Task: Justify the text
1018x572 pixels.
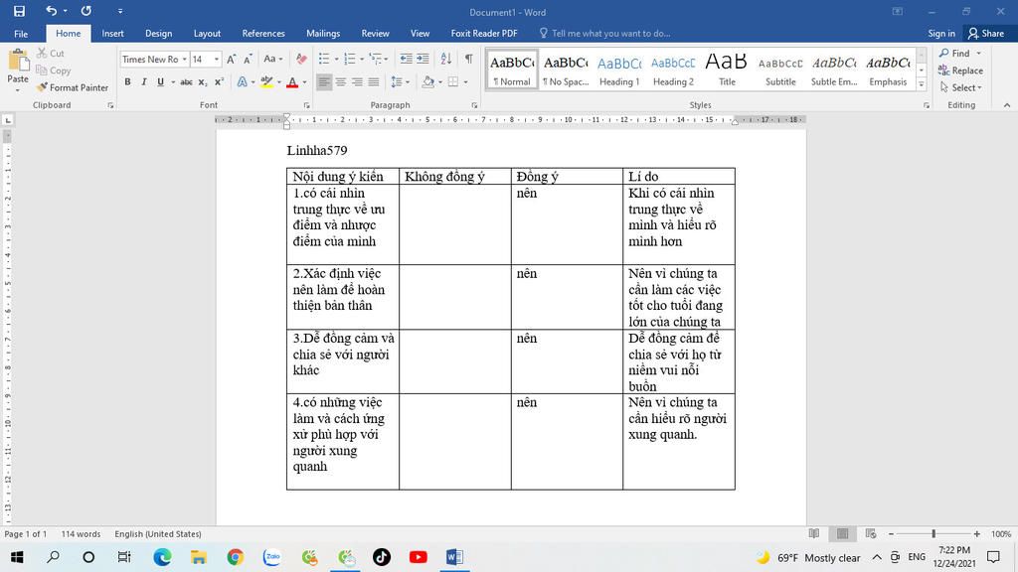Action: click(374, 82)
